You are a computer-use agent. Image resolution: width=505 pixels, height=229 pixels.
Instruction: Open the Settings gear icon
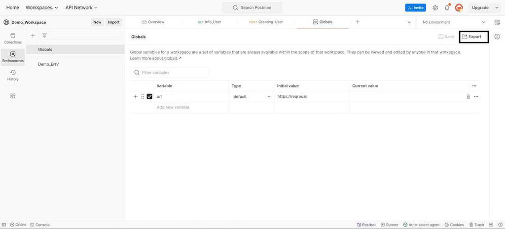click(x=435, y=8)
